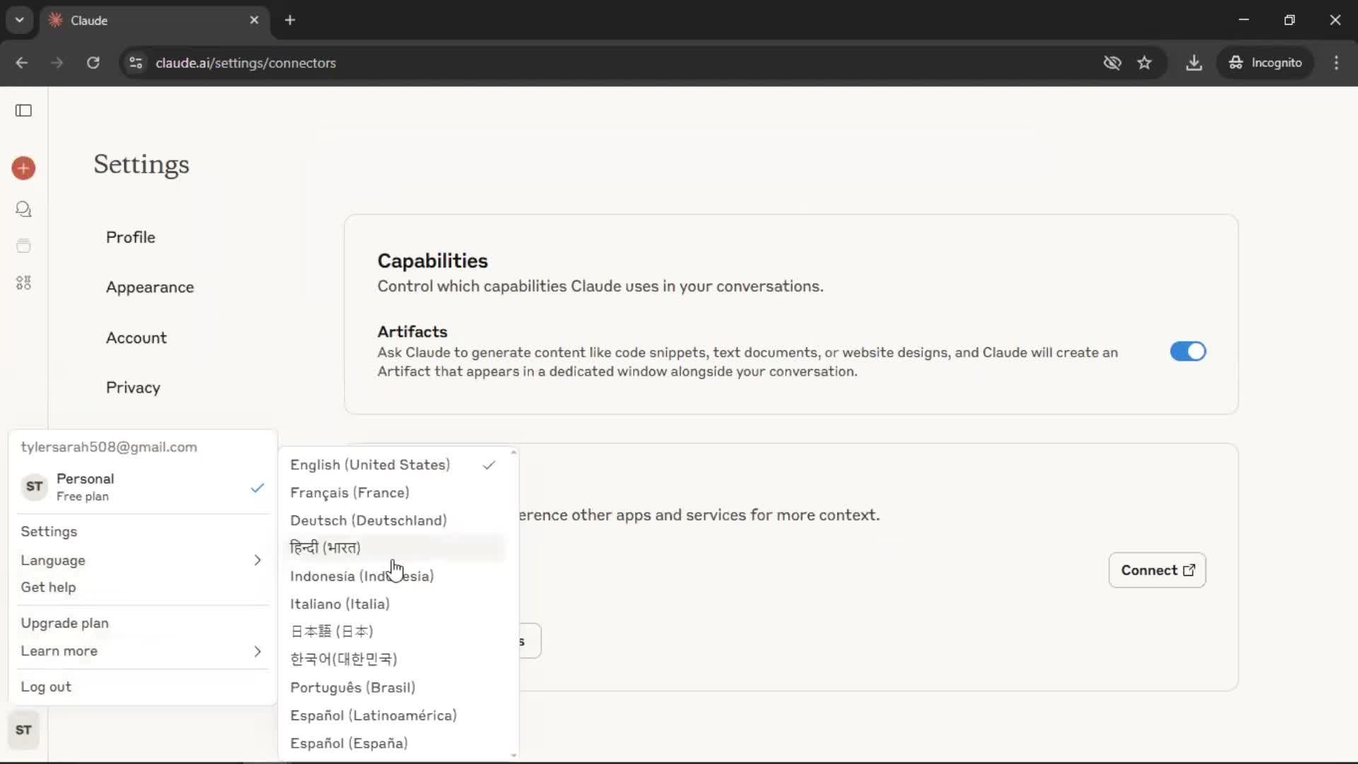Start a new chat with plus icon

click(23, 168)
